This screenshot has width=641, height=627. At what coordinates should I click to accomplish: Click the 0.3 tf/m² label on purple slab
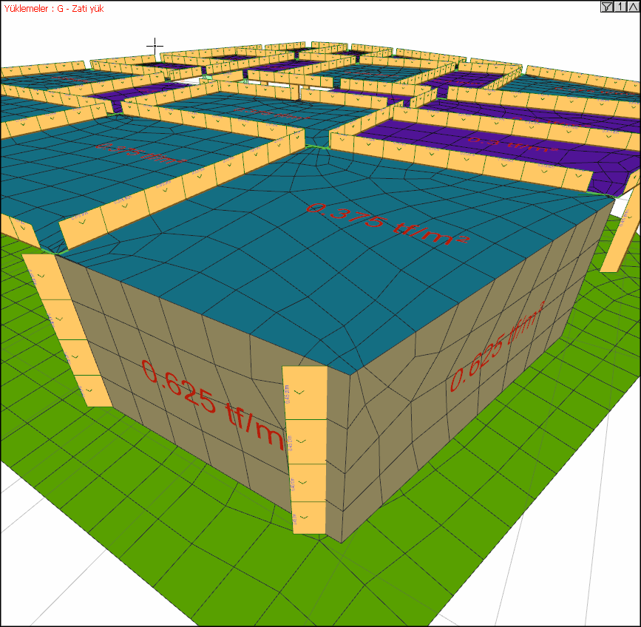pos(512,143)
